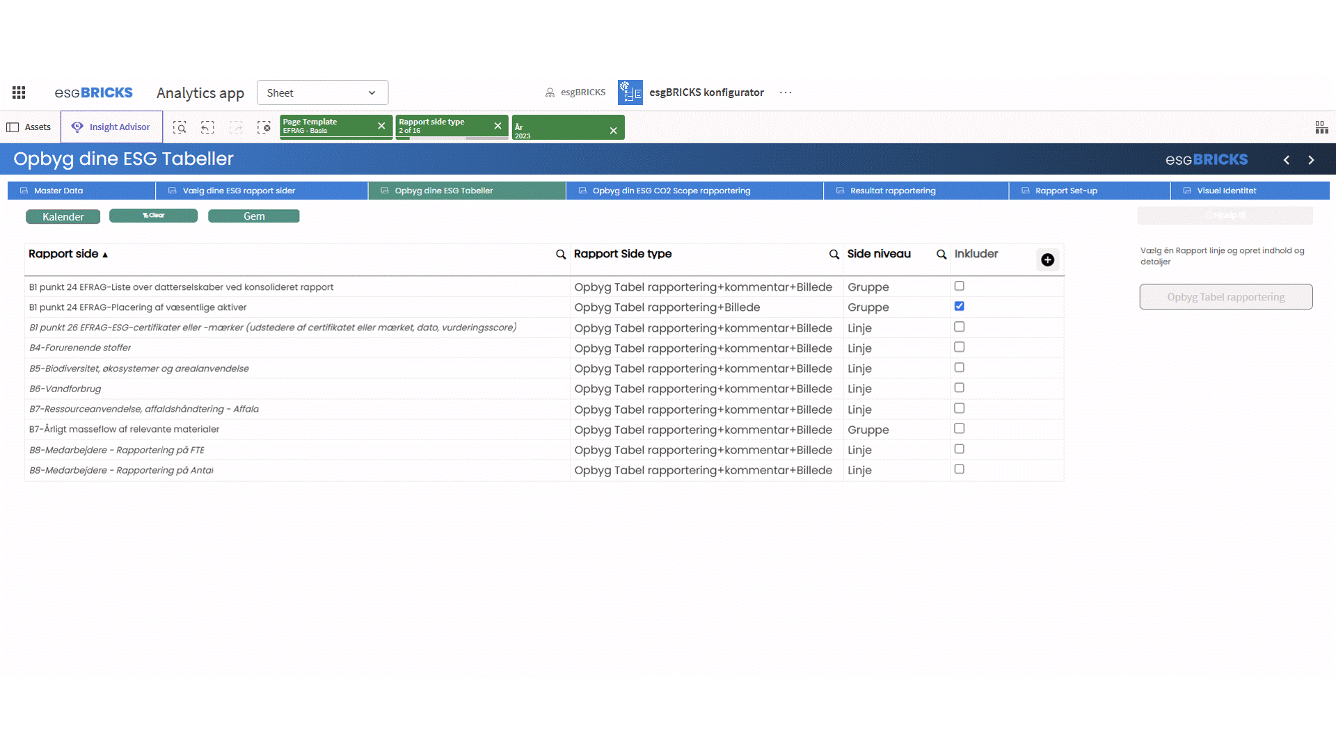This screenshot has height=751, width=1336.
Task: Go to the Rapport Set-up tab
Action: [x=1090, y=191]
